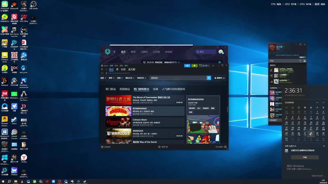Select the 人气蹿升的免费游戏 tab
Viewport: 328px width, 184px height.
click(173, 89)
